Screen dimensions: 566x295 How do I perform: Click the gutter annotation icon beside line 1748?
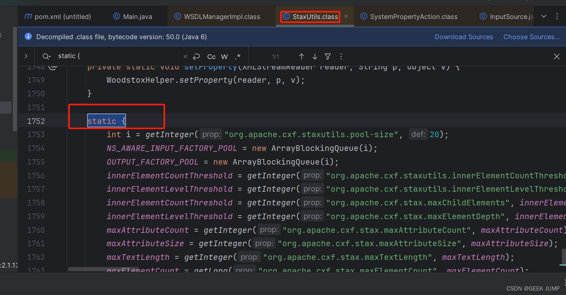point(53,66)
